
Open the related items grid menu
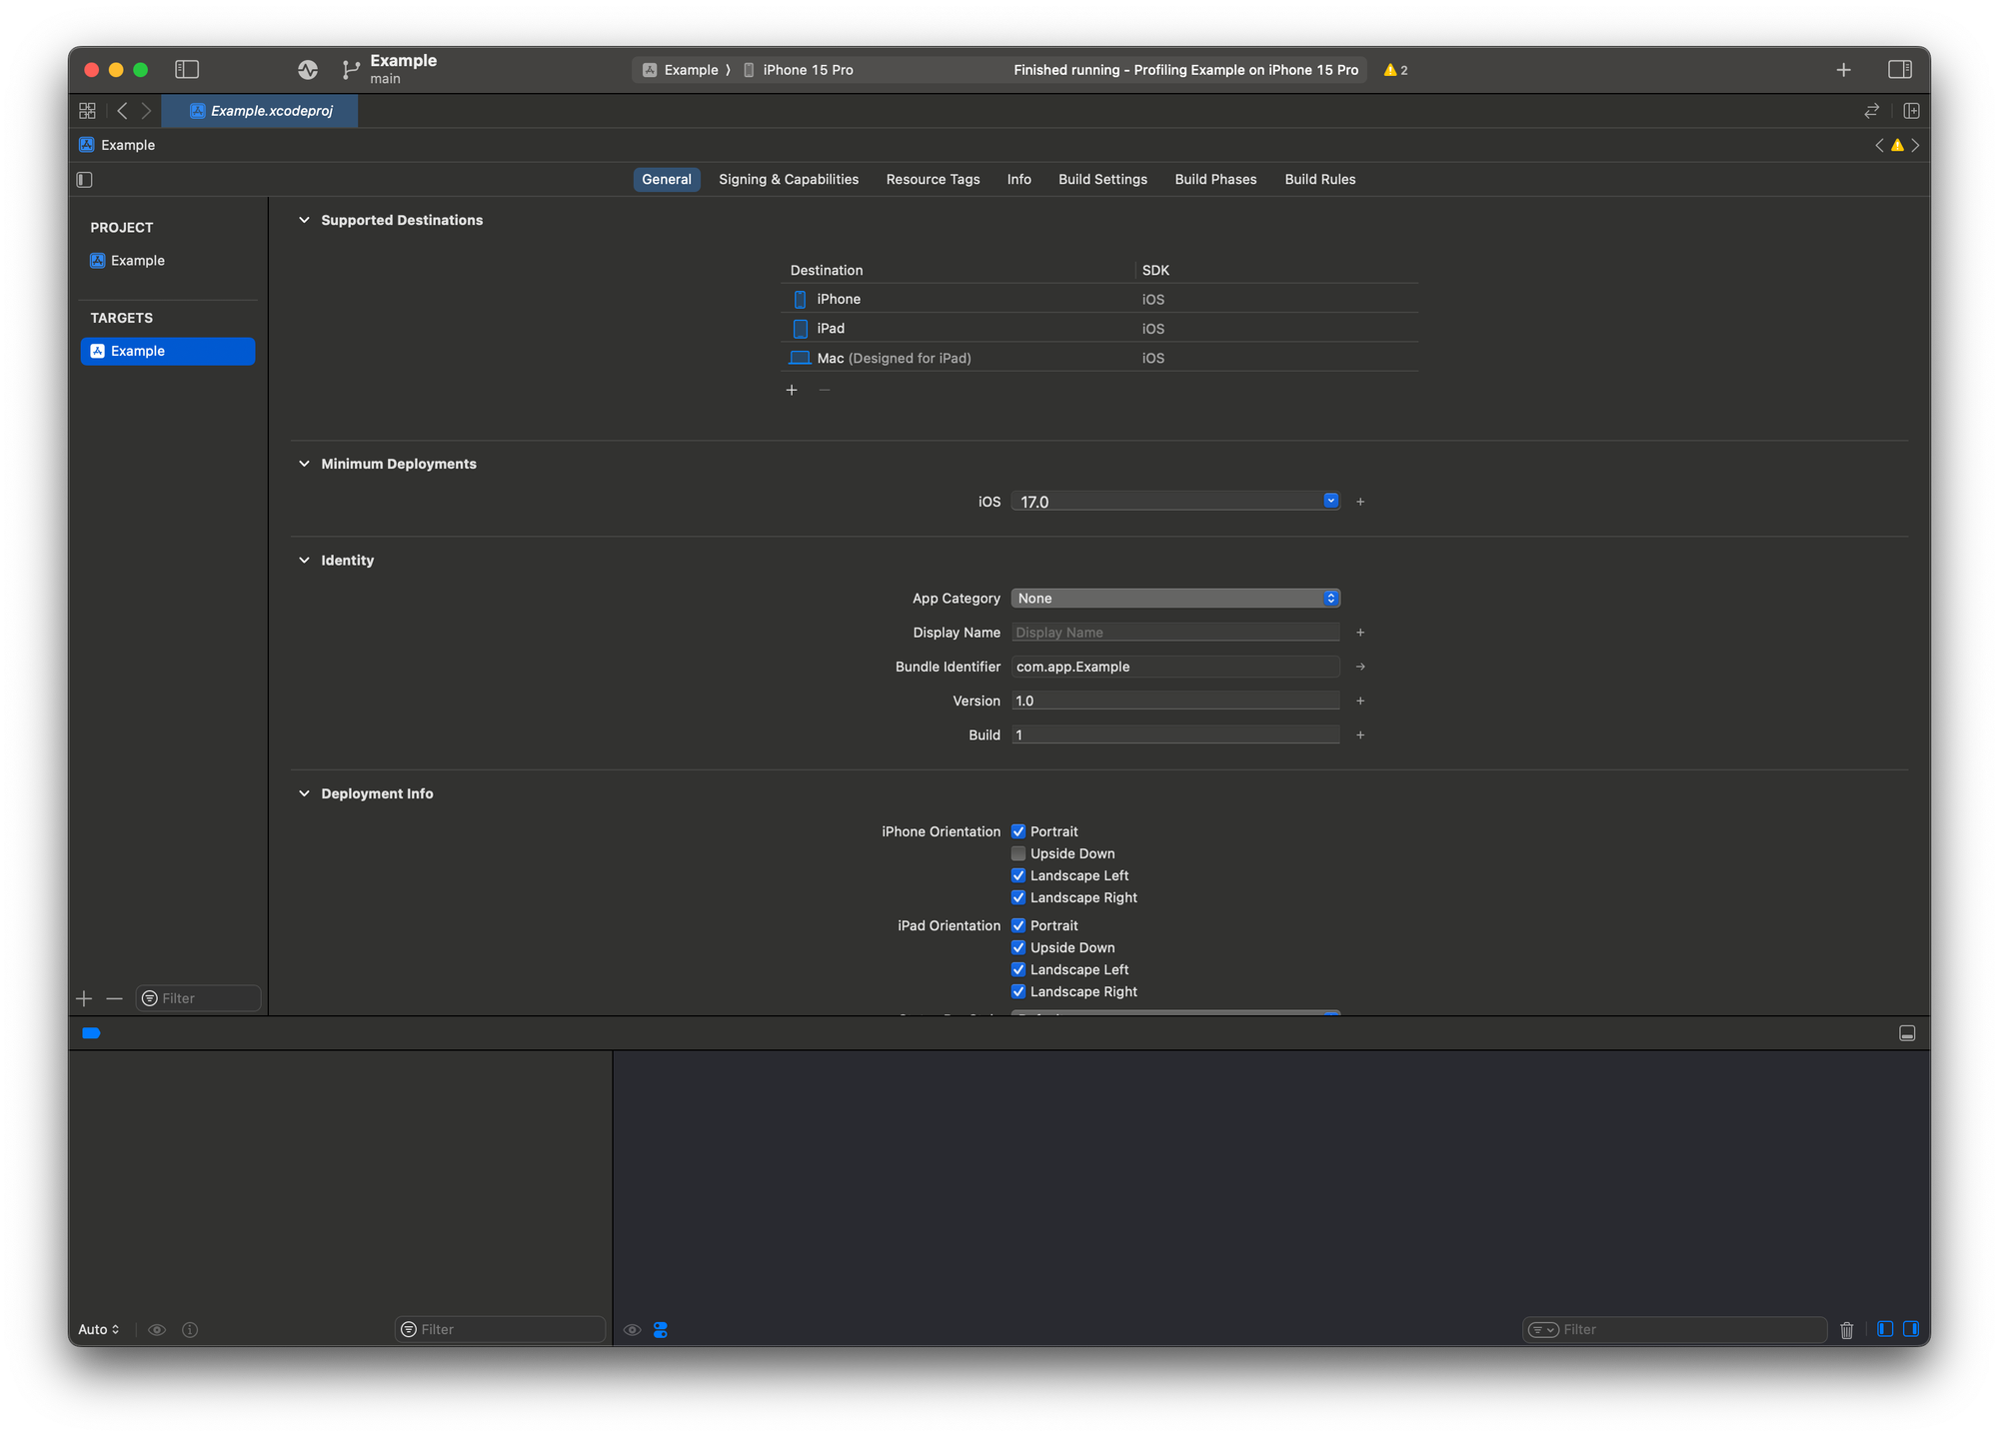click(88, 111)
